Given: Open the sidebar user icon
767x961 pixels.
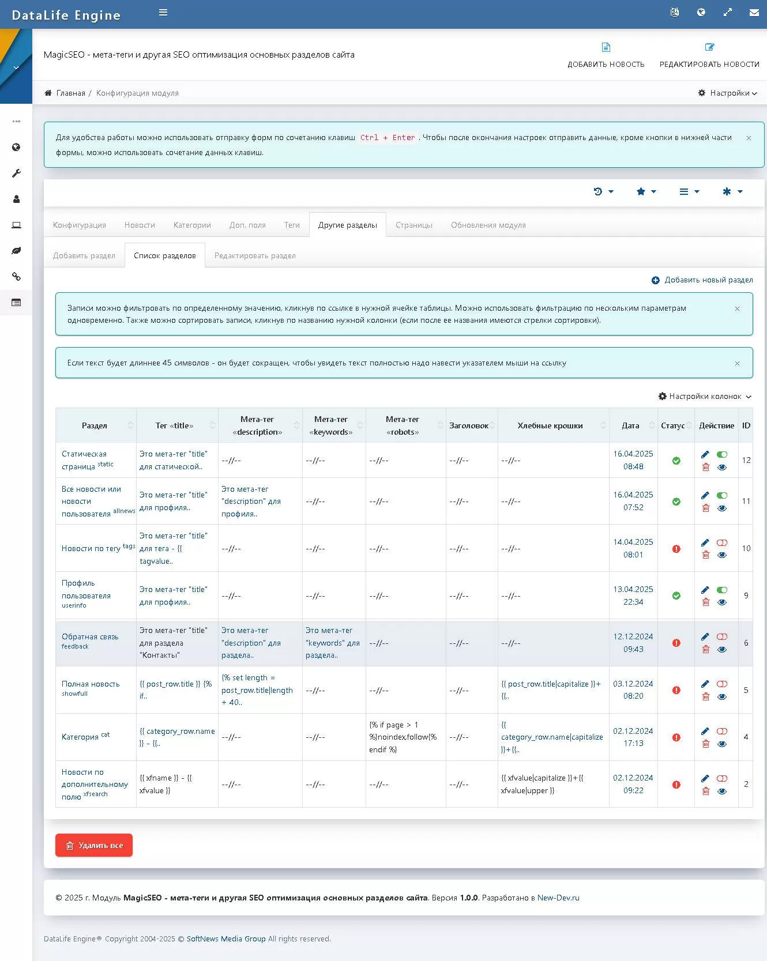Looking at the screenshot, I should [x=16, y=199].
